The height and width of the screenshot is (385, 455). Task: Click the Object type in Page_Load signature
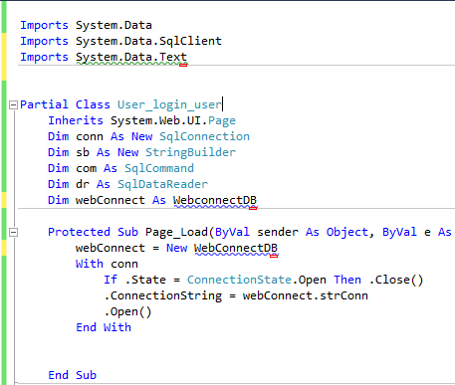[x=346, y=232]
